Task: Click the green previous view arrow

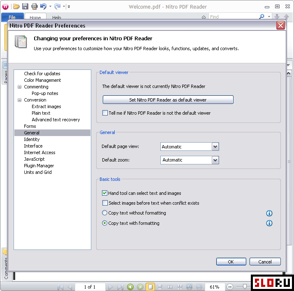Action: pos(130,287)
